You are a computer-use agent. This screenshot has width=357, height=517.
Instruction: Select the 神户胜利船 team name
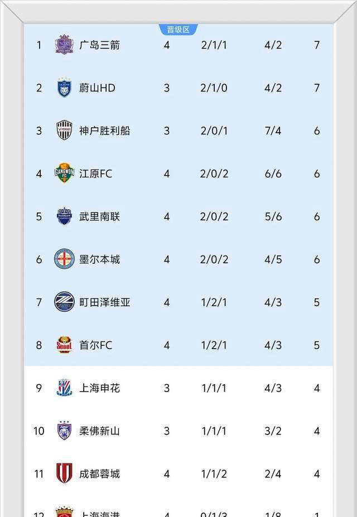click(104, 131)
